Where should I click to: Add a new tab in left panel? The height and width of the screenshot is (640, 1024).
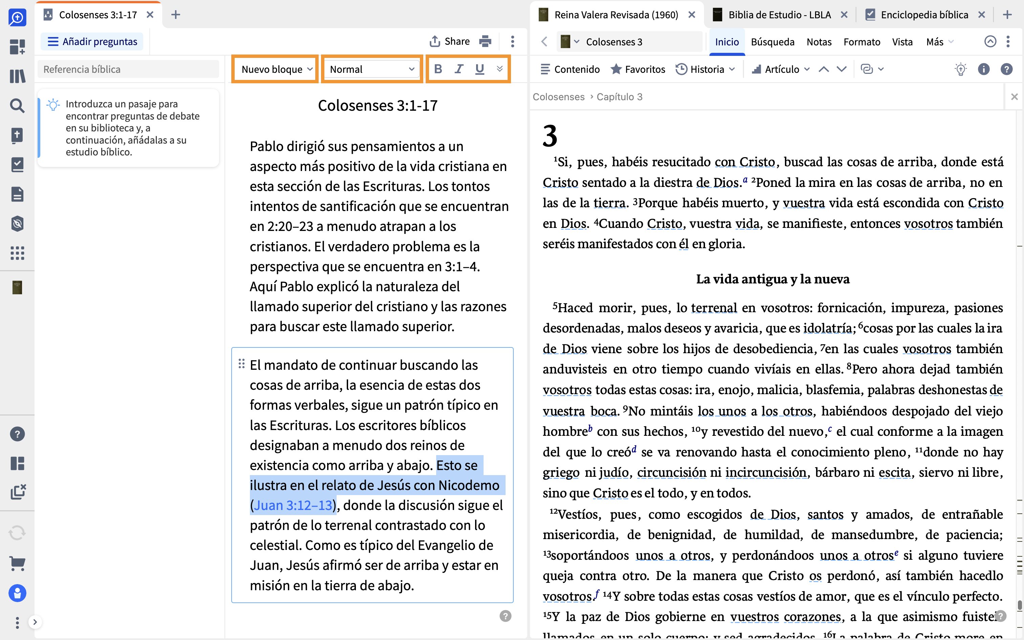tap(176, 15)
